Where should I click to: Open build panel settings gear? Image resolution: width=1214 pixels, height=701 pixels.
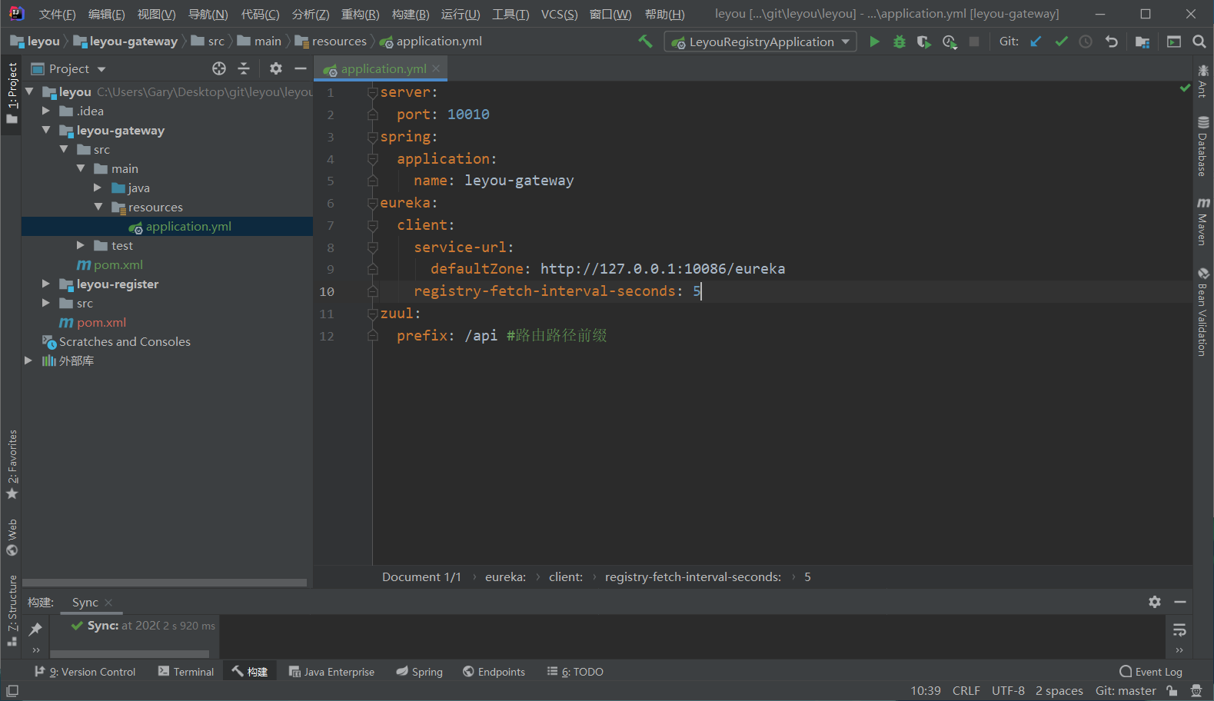1155,602
